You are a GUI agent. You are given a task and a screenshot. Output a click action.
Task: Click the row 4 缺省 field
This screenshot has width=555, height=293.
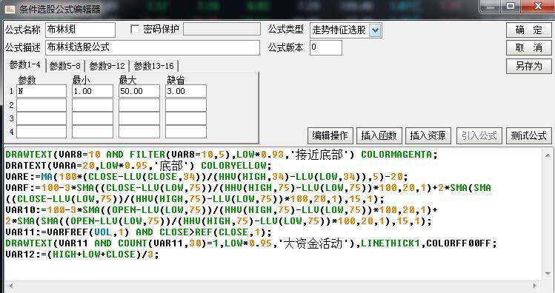coord(186,132)
